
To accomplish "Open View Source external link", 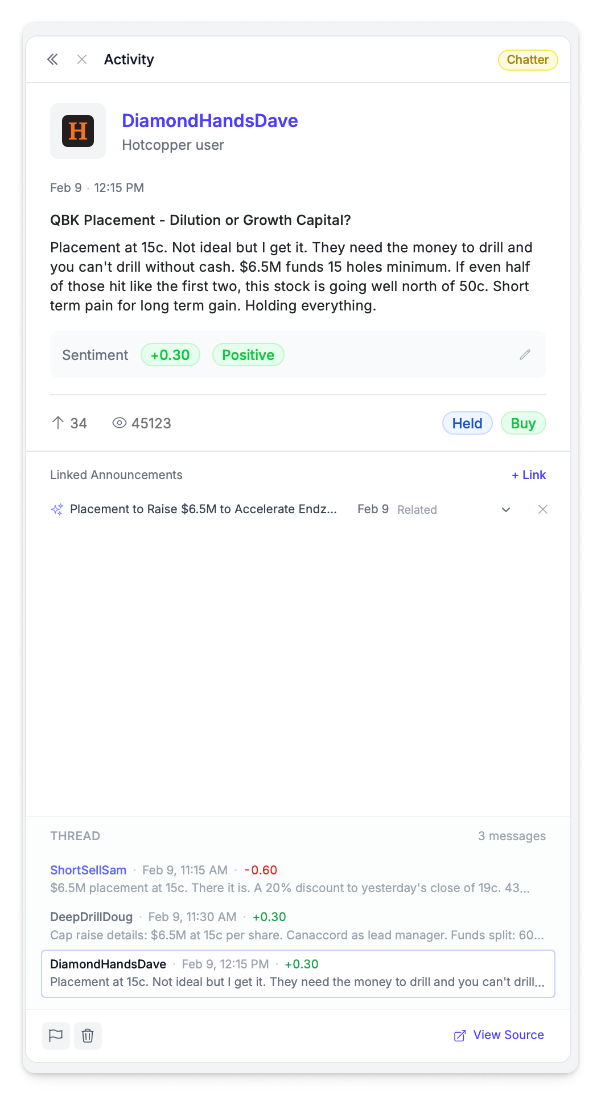I will [499, 1035].
